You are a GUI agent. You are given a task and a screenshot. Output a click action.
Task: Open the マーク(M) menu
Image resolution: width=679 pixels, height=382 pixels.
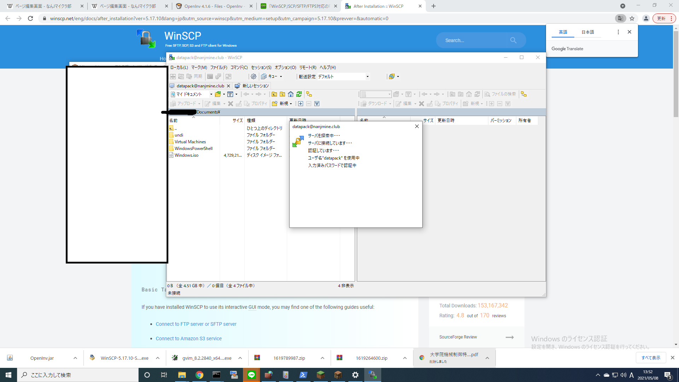pyautogui.click(x=199, y=67)
